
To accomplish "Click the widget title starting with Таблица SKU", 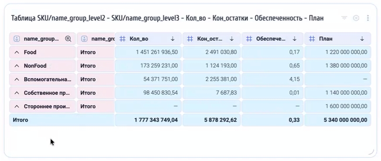I will tap(167, 18).
